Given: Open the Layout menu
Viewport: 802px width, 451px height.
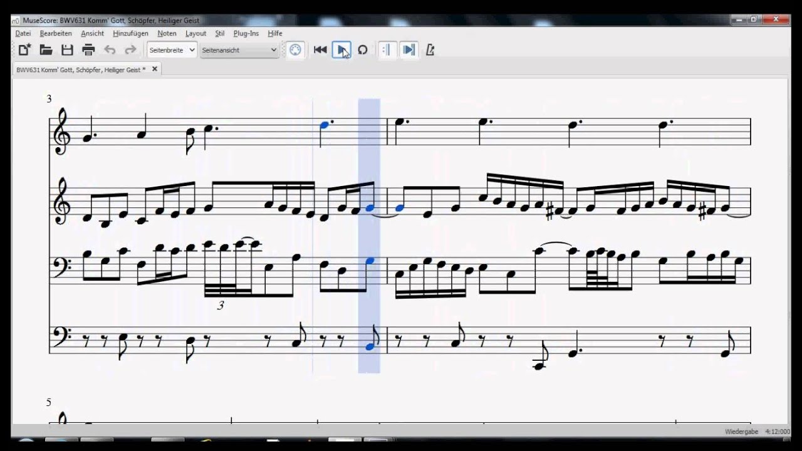Looking at the screenshot, I should tap(195, 33).
